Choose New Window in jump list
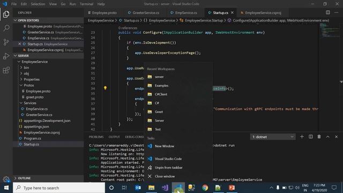 (x=178, y=146)
